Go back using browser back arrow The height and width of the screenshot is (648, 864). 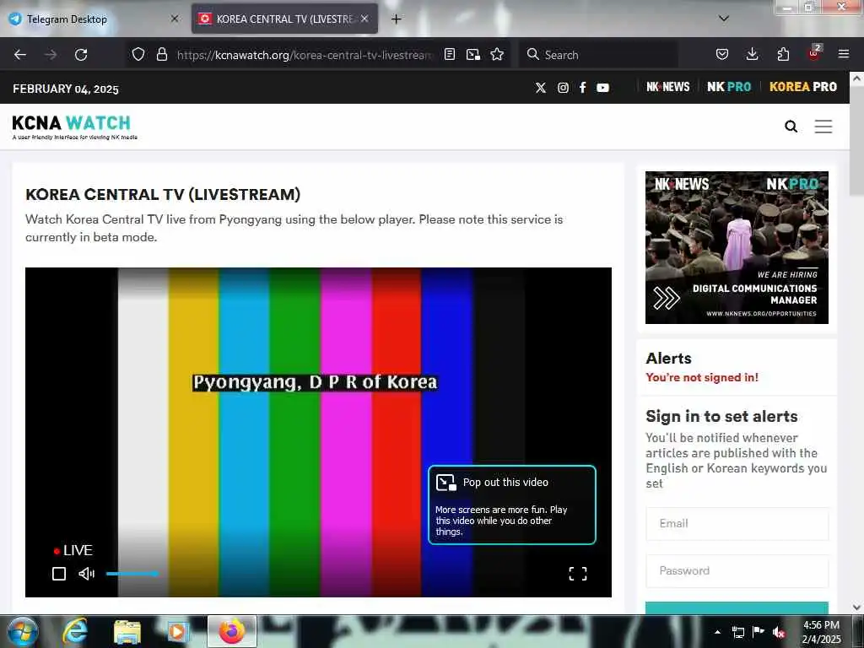(20, 55)
